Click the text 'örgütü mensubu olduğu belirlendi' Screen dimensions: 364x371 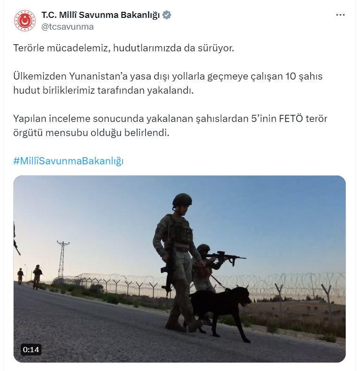pos(91,133)
